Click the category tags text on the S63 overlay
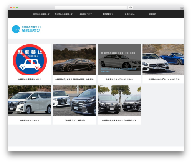 point(120,53)
